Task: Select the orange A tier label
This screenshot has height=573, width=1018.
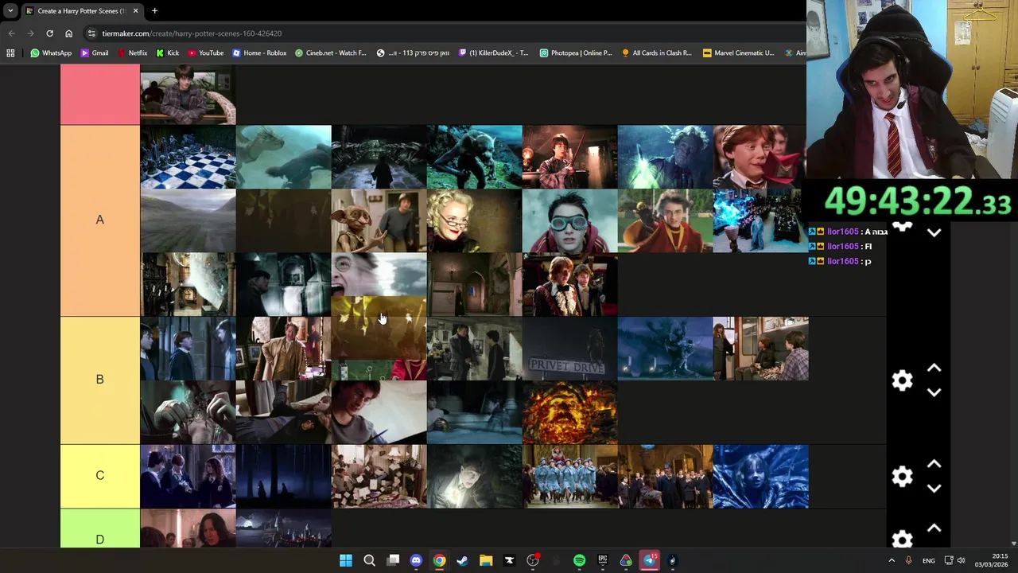Action: click(x=100, y=220)
